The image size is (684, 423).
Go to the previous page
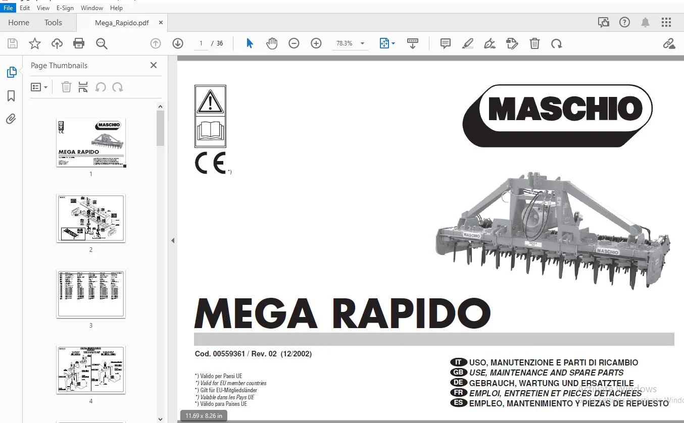pos(156,44)
